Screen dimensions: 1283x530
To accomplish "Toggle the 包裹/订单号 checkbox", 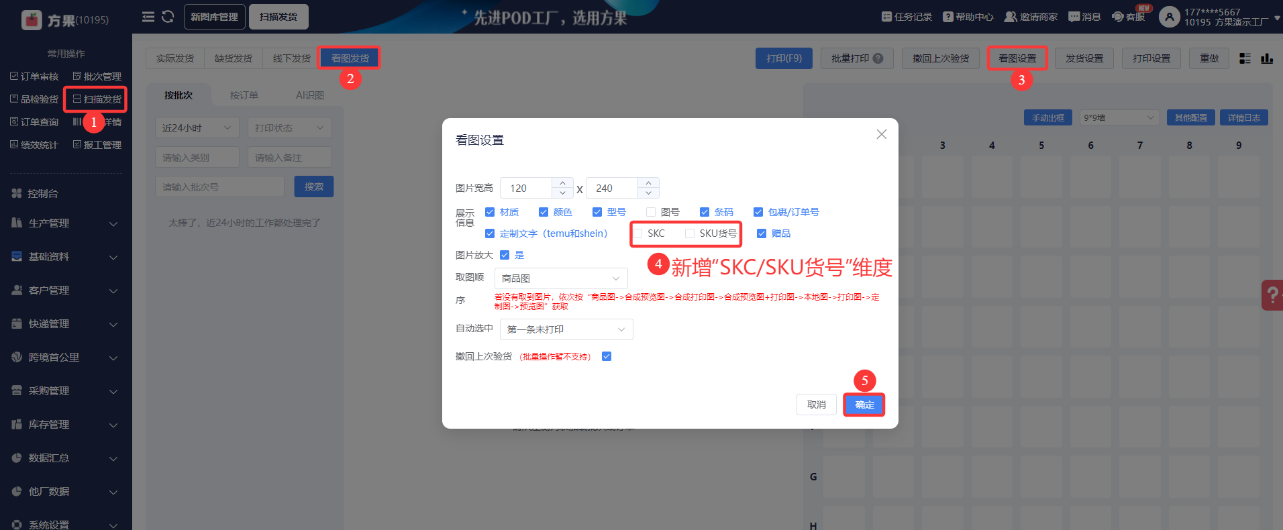I will click(758, 212).
